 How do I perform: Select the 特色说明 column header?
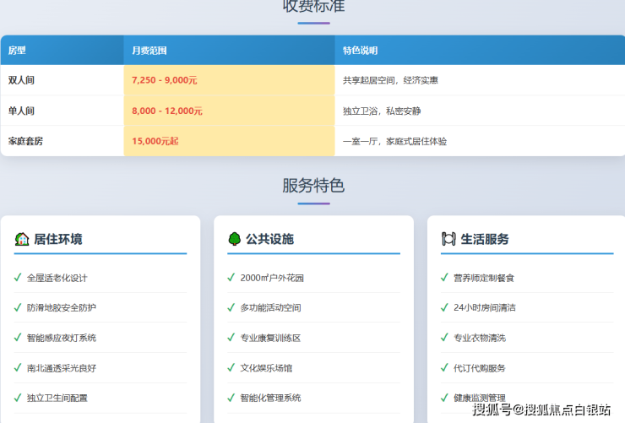(361, 51)
